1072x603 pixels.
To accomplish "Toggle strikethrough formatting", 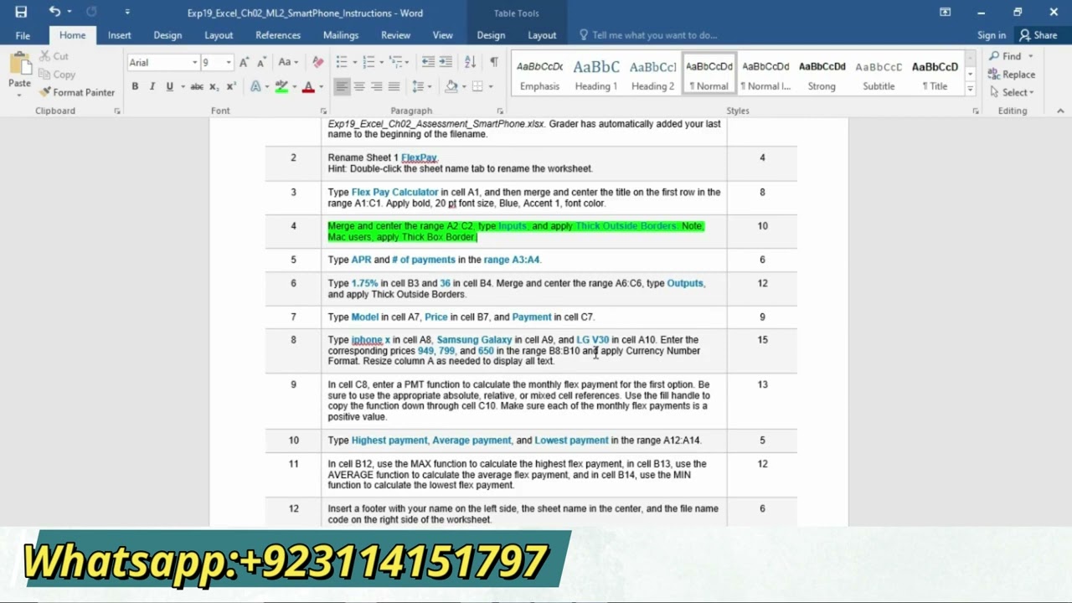I will (197, 86).
